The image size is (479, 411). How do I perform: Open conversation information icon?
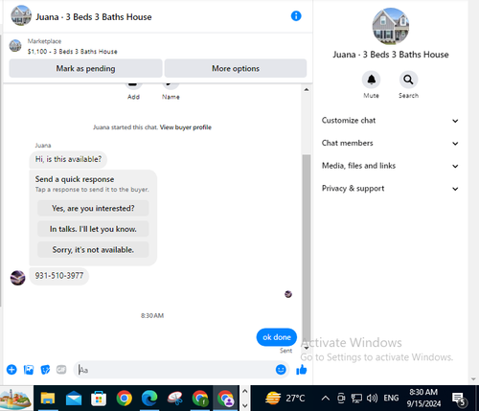tap(296, 16)
